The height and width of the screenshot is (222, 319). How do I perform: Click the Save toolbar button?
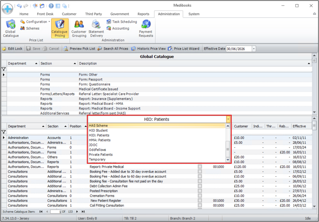[33, 49]
